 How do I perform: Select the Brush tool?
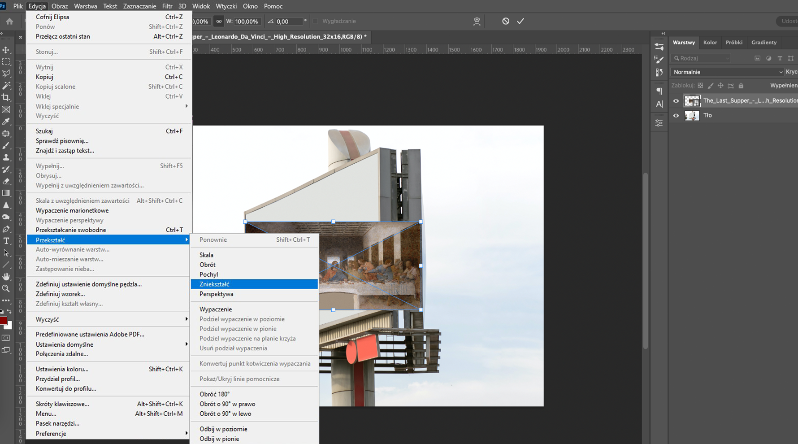[6, 146]
